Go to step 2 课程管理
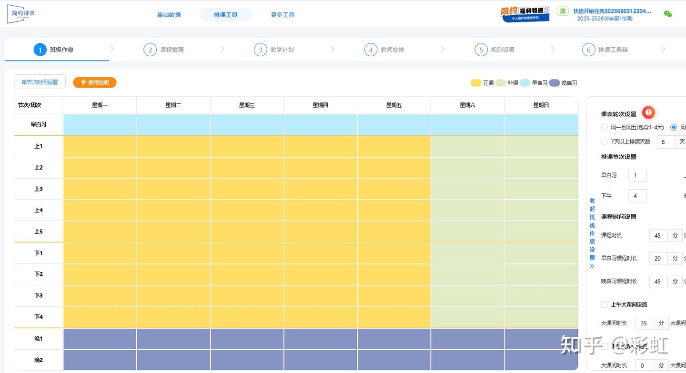This screenshot has width=686, height=373. (x=164, y=50)
